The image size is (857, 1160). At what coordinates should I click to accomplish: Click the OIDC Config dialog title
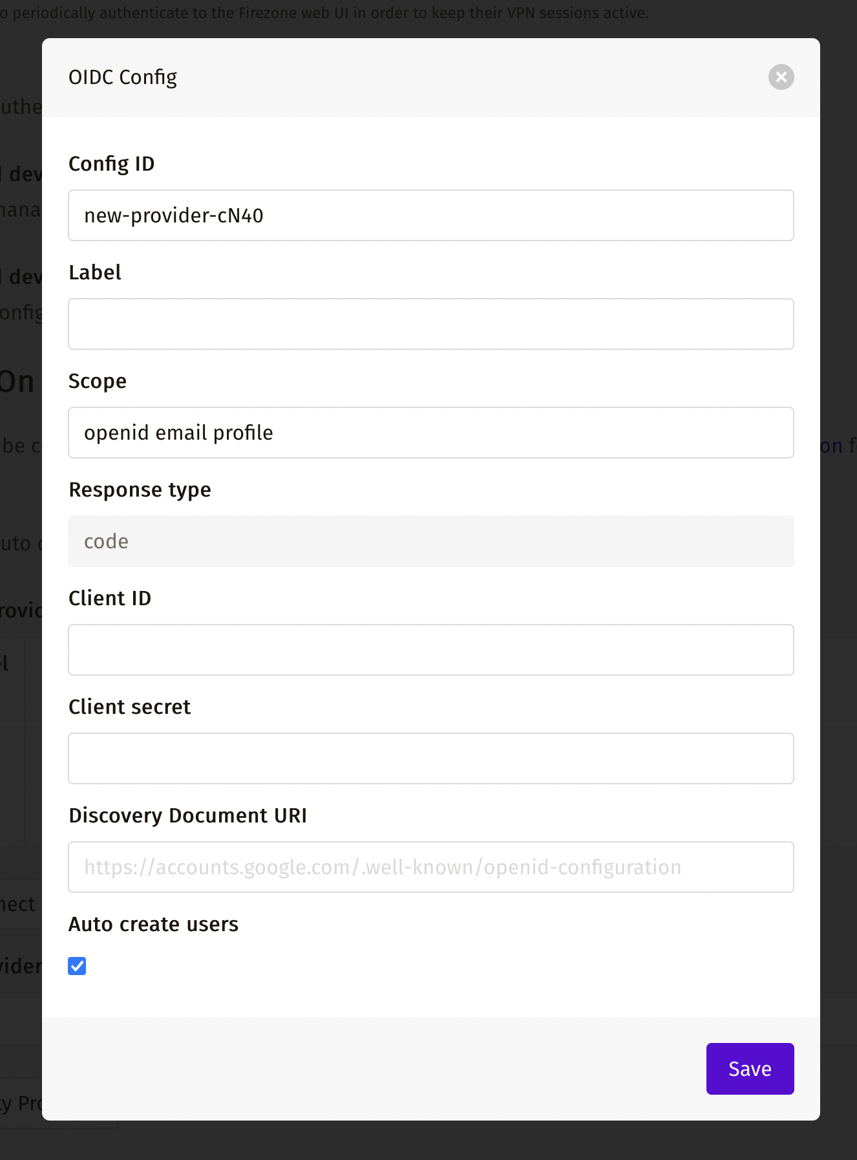[123, 78]
